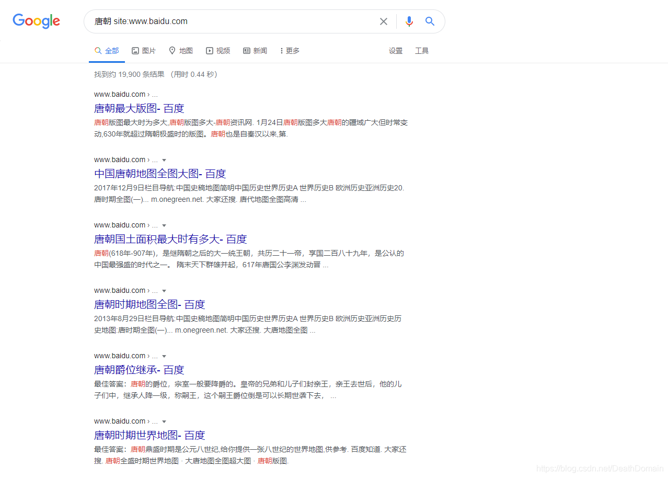Image resolution: width=668 pixels, height=478 pixels.
Task: Switch to the 新闻 tab
Action: (x=255, y=51)
